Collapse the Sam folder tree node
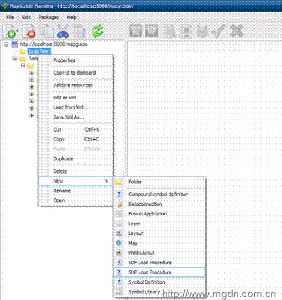Image resolution: width=282 pixels, height=300 pixels. [x=14, y=59]
